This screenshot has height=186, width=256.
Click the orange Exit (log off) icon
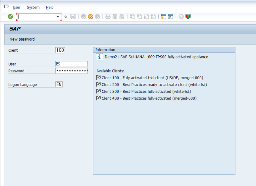coord(90,16)
